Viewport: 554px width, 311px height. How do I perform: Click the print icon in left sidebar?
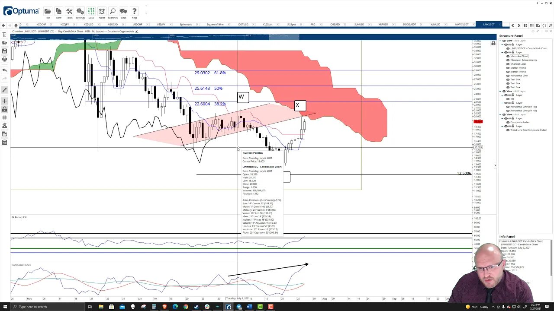click(4, 59)
